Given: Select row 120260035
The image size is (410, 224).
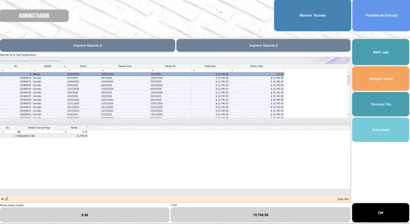Looking at the screenshot, I should click(x=142, y=103).
